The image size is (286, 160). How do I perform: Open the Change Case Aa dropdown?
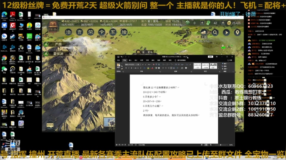pos(149,65)
